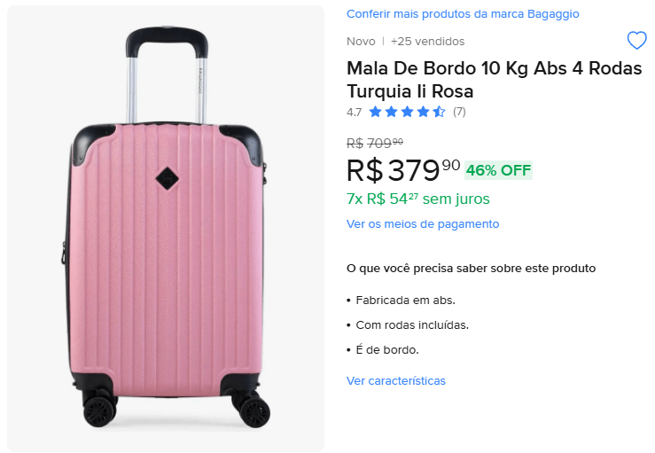Open the "Ver características" link
This screenshot has width=655, height=453.
pos(396,381)
